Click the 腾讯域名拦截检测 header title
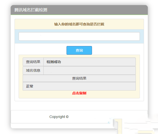This screenshot has width=158, height=134. [31, 10]
